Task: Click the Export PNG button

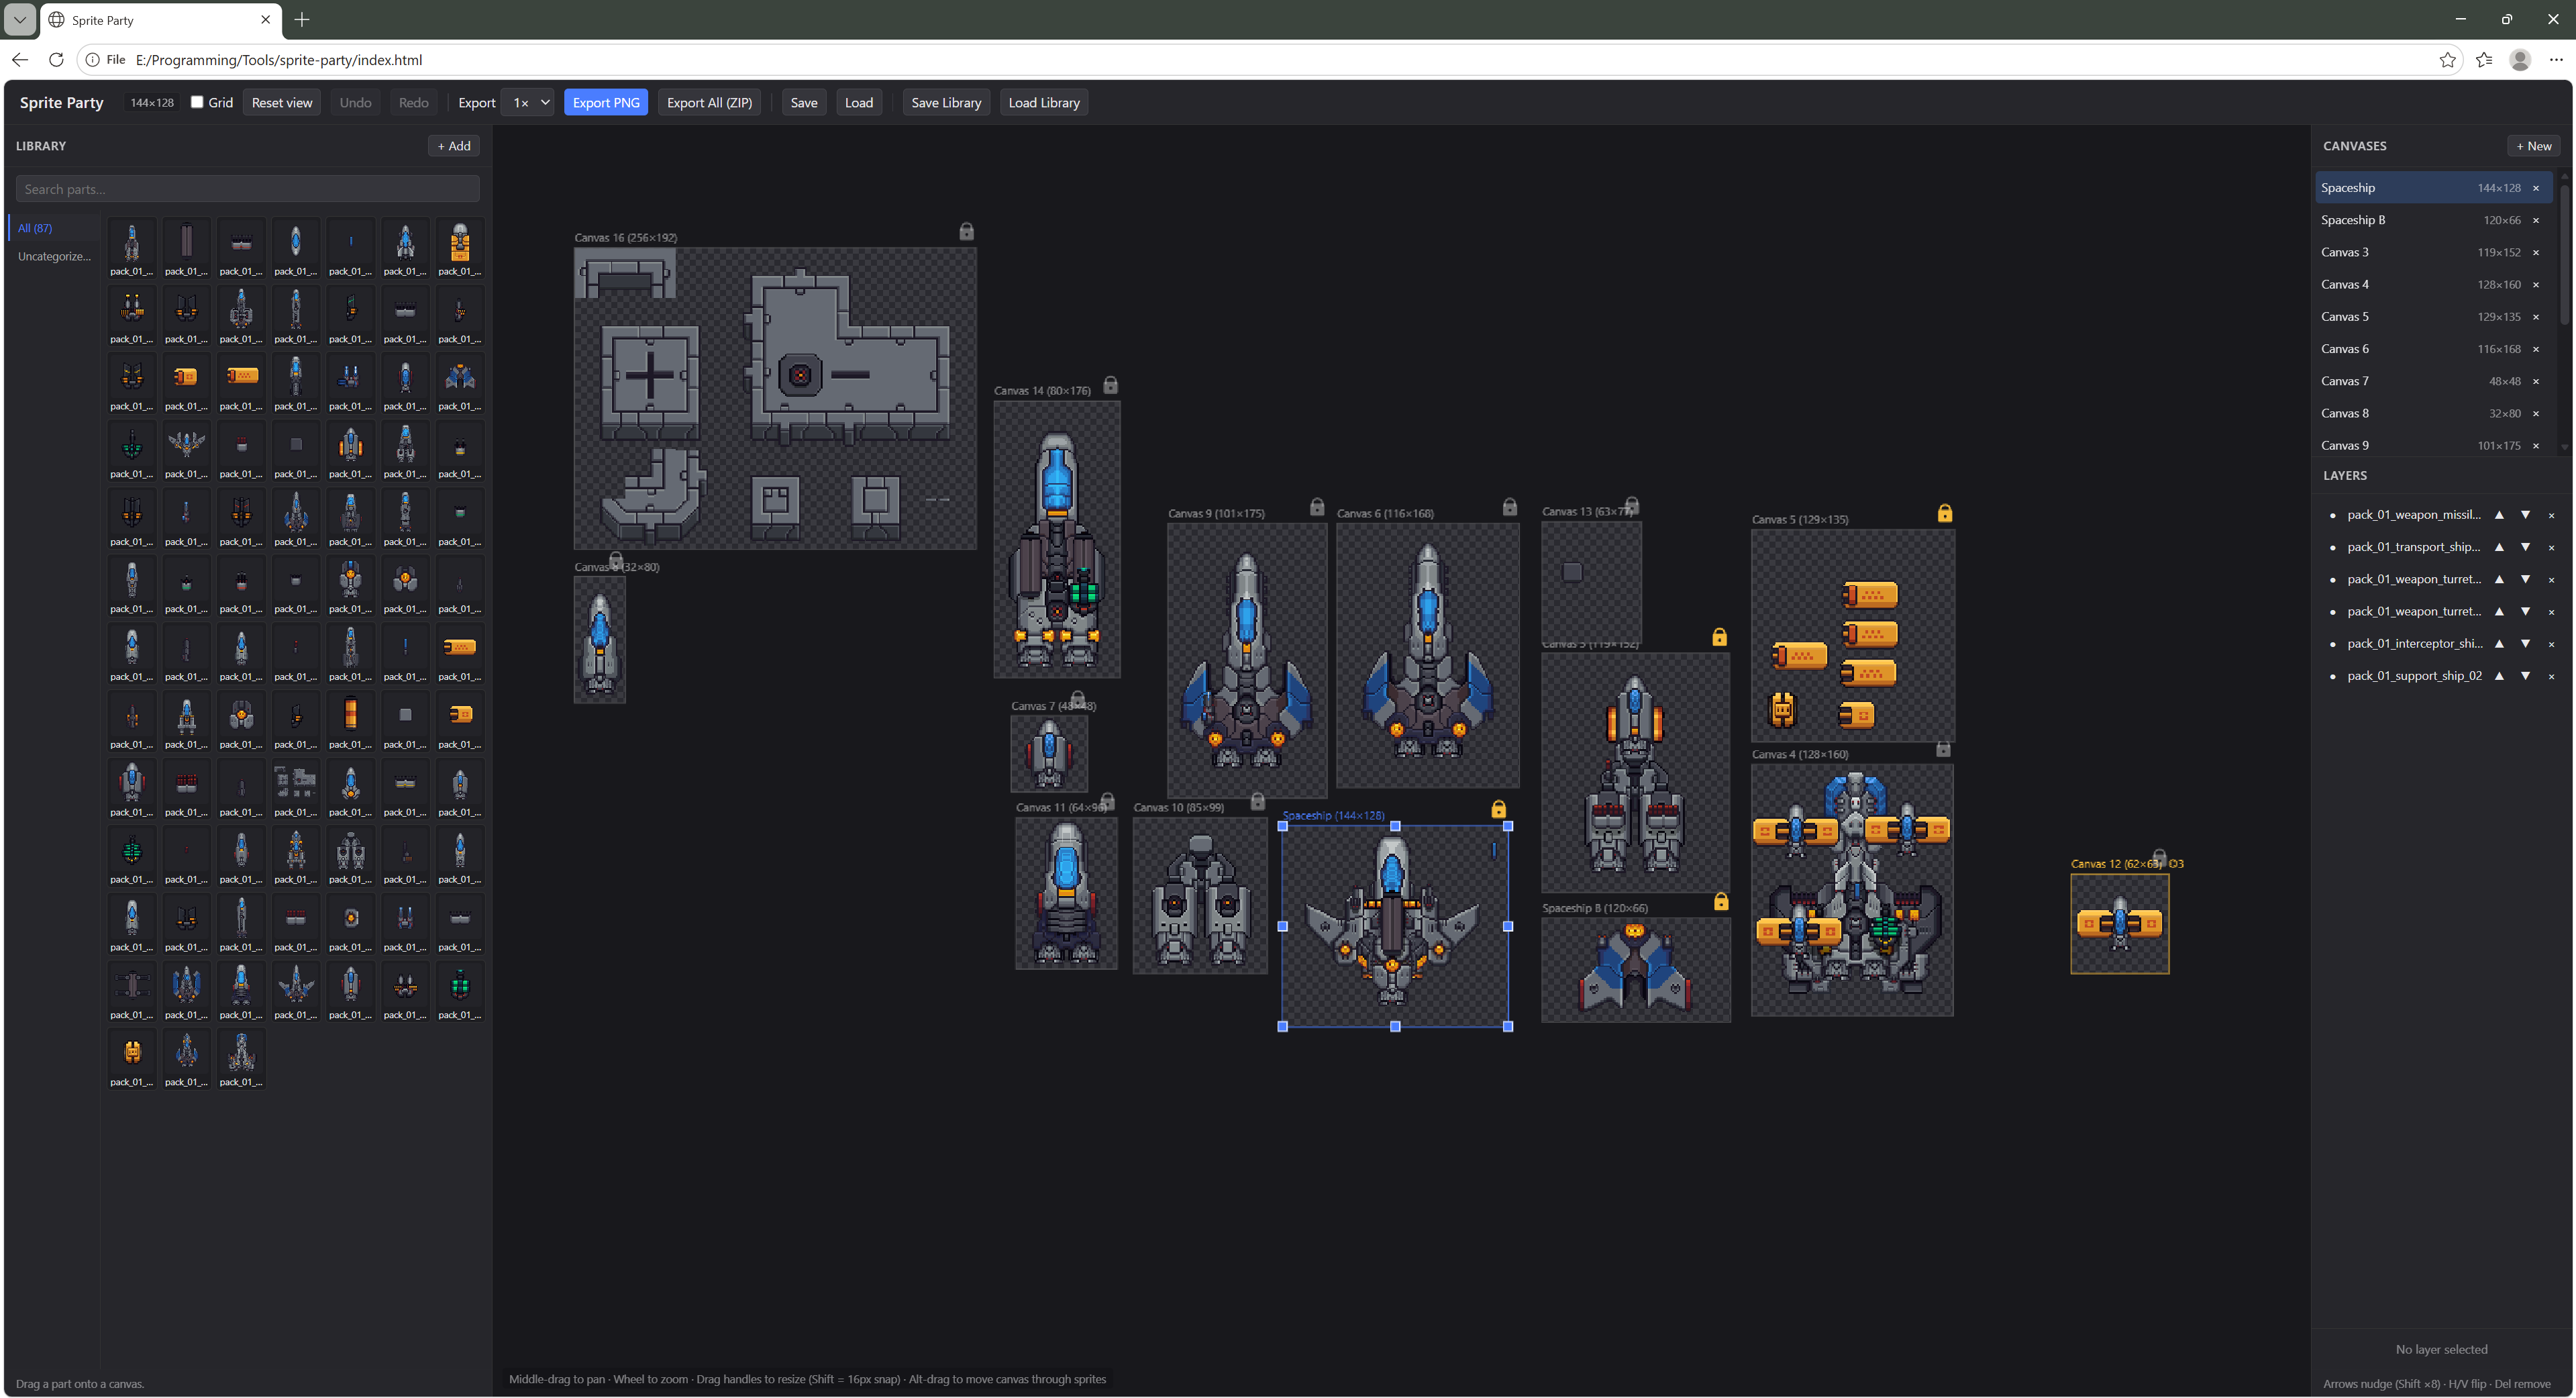Action: point(605,102)
